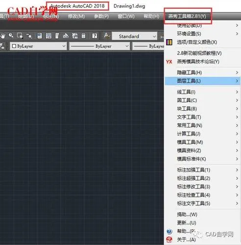The height and width of the screenshot is (245, 241).
Task: Click the Help question mark icon
Action: click(95, 36)
